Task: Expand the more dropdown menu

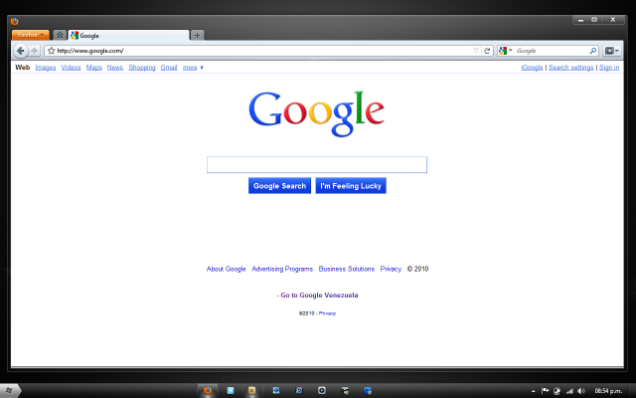Action: (193, 68)
